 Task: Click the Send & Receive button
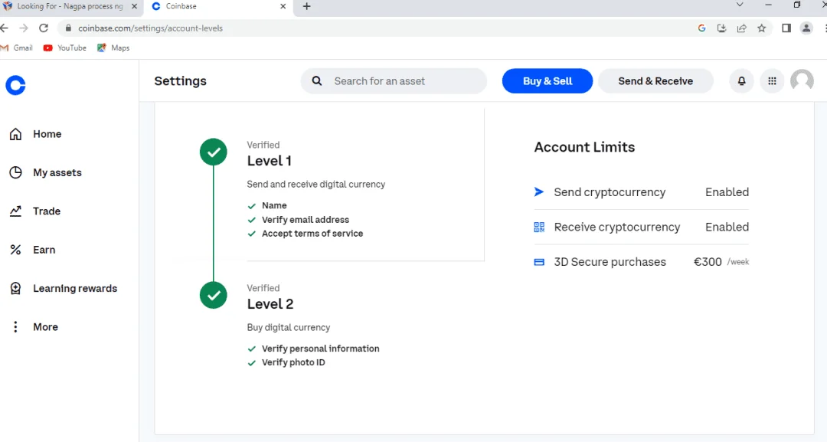[655, 80]
